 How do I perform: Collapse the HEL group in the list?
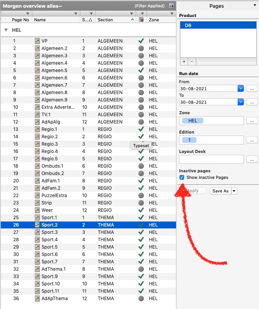click(6, 30)
